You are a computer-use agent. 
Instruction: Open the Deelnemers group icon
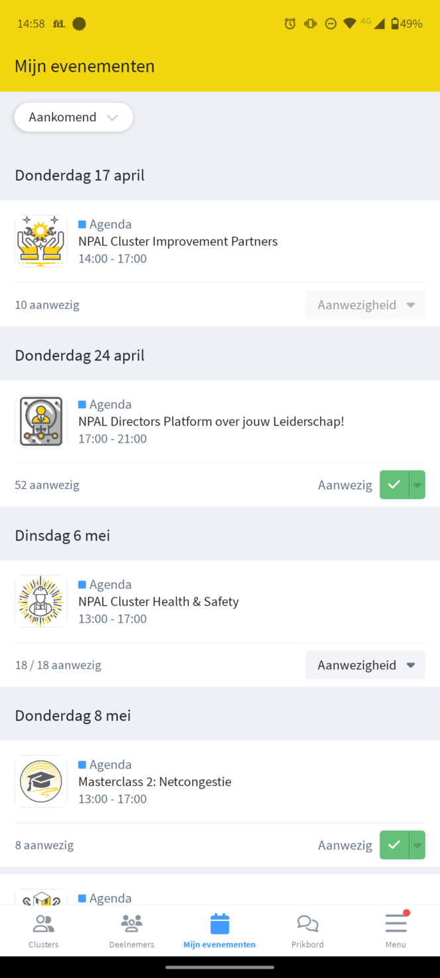click(131, 924)
